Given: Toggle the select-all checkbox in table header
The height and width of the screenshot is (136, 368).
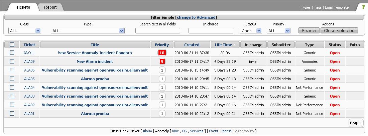Looking at the screenshot, I should (12, 45).
